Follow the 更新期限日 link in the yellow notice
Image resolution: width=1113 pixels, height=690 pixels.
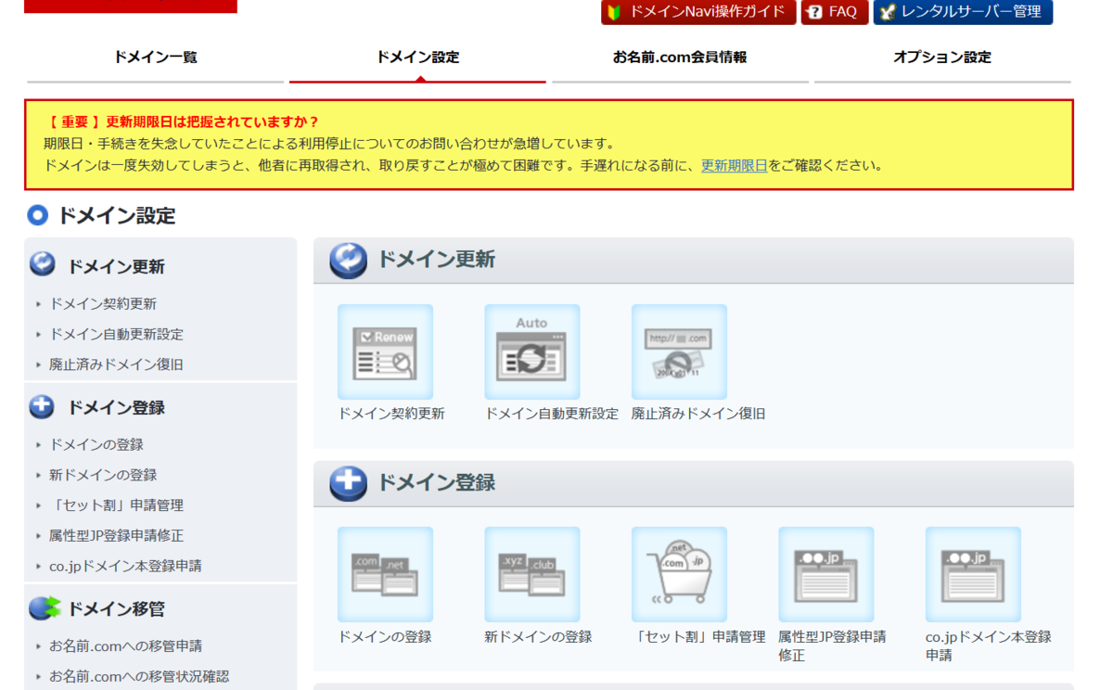734,166
